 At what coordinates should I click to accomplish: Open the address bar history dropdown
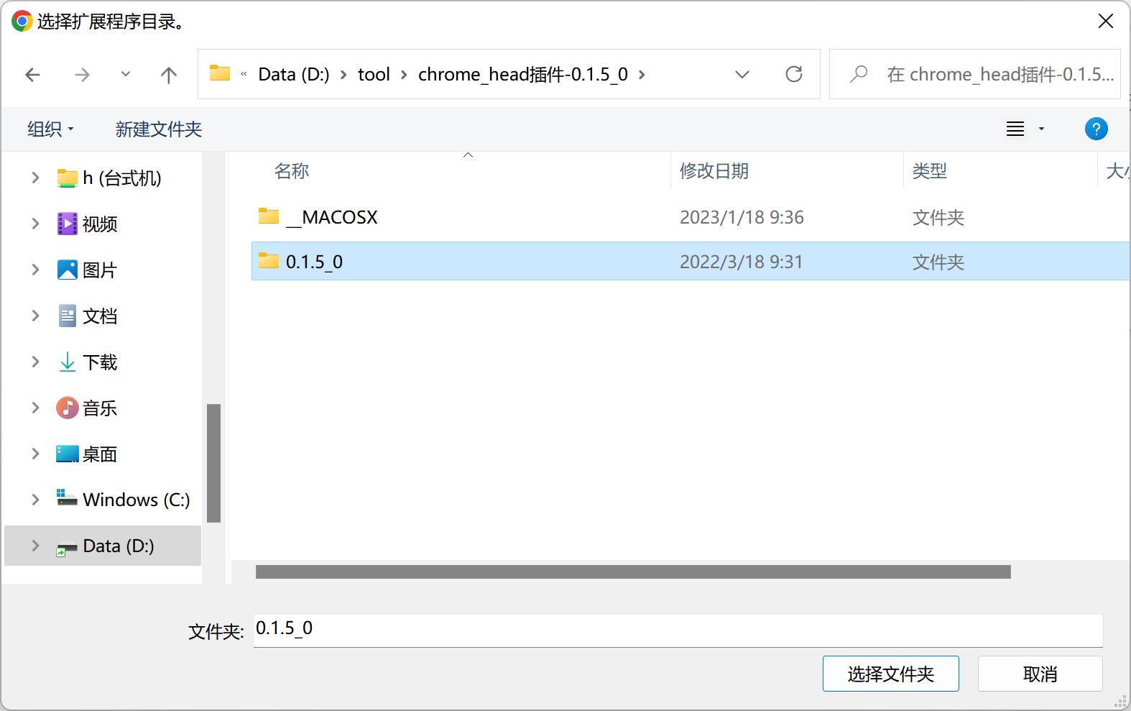pyautogui.click(x=742, y=74)
